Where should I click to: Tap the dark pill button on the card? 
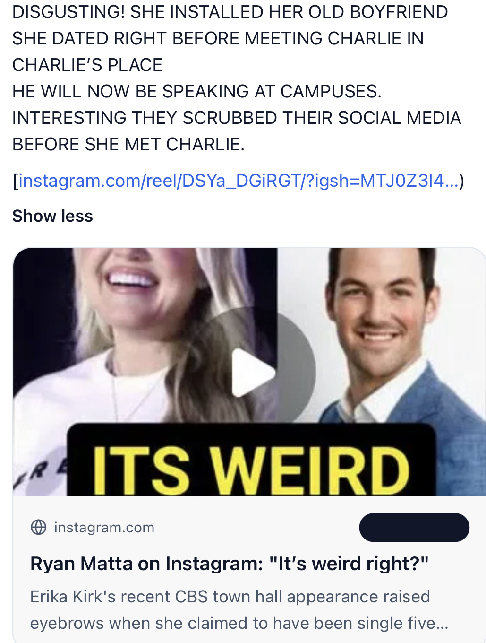[x=414, y=527]
